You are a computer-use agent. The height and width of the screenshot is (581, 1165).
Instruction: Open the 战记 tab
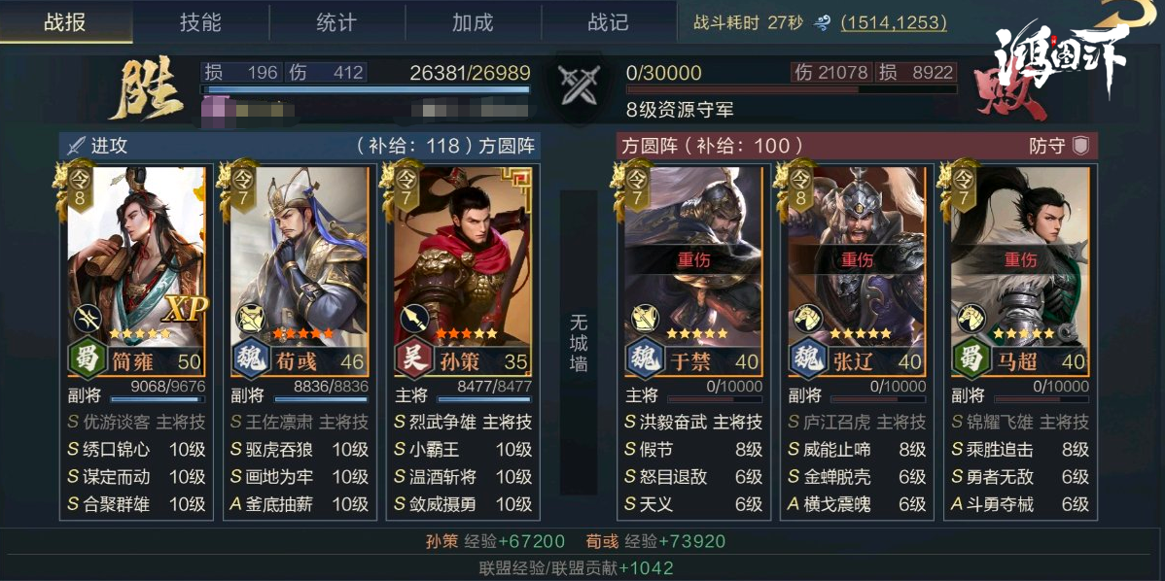pos(609,22)
